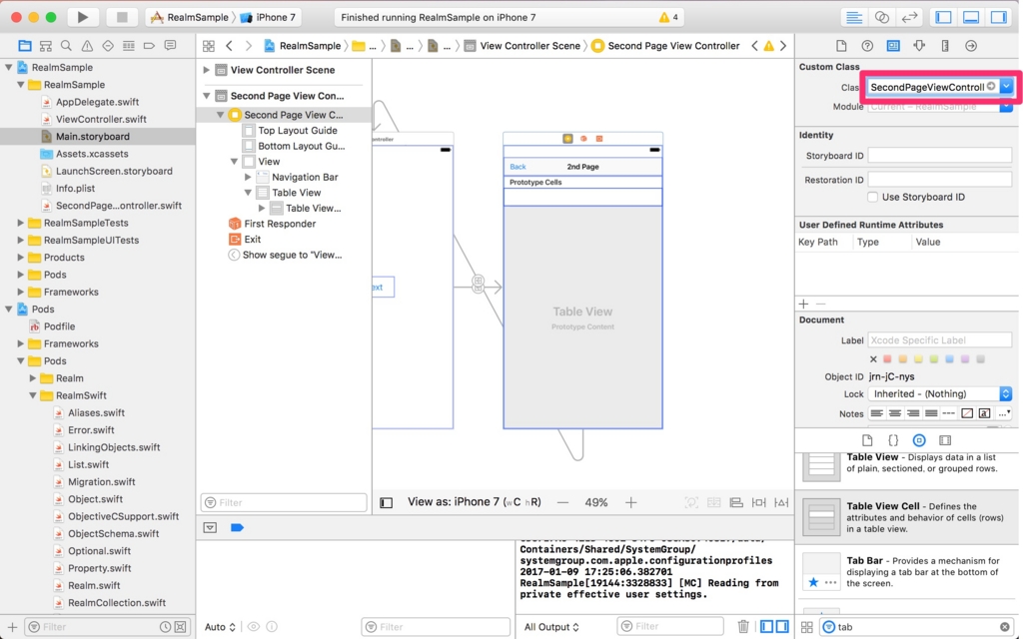Select the blue label color swatch

pos(949,359)
